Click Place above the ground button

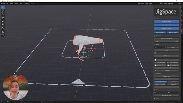point(166,39)
